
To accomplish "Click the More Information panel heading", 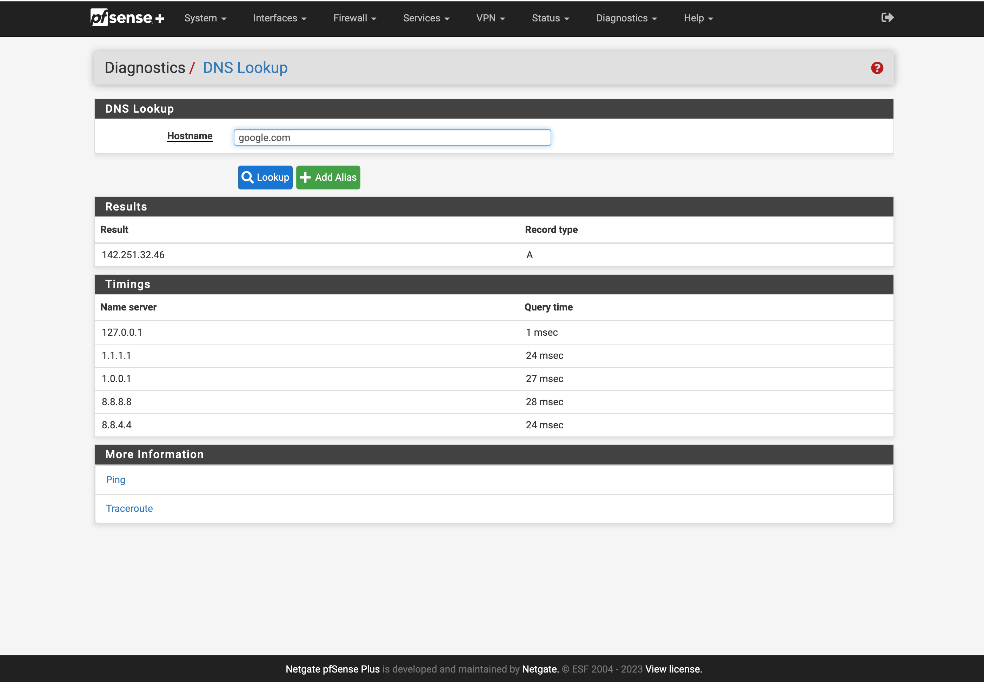I will [154, 454].
